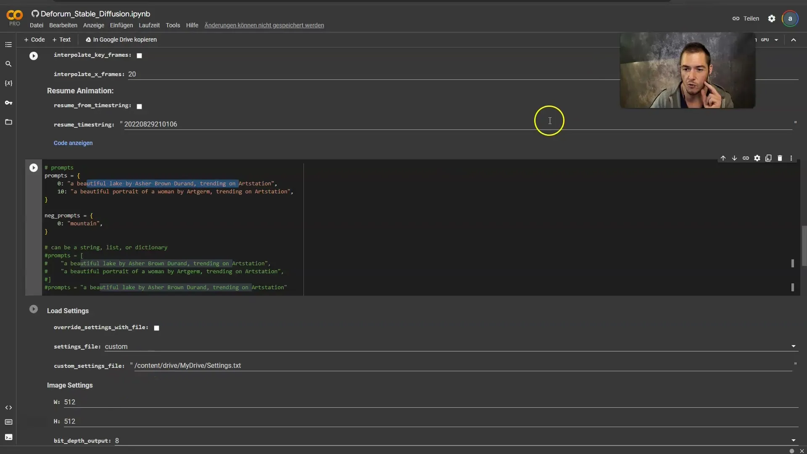This screenshot has width=807, height=454.
Task: Open the terminal icon in sidebar
Action: 8,437
